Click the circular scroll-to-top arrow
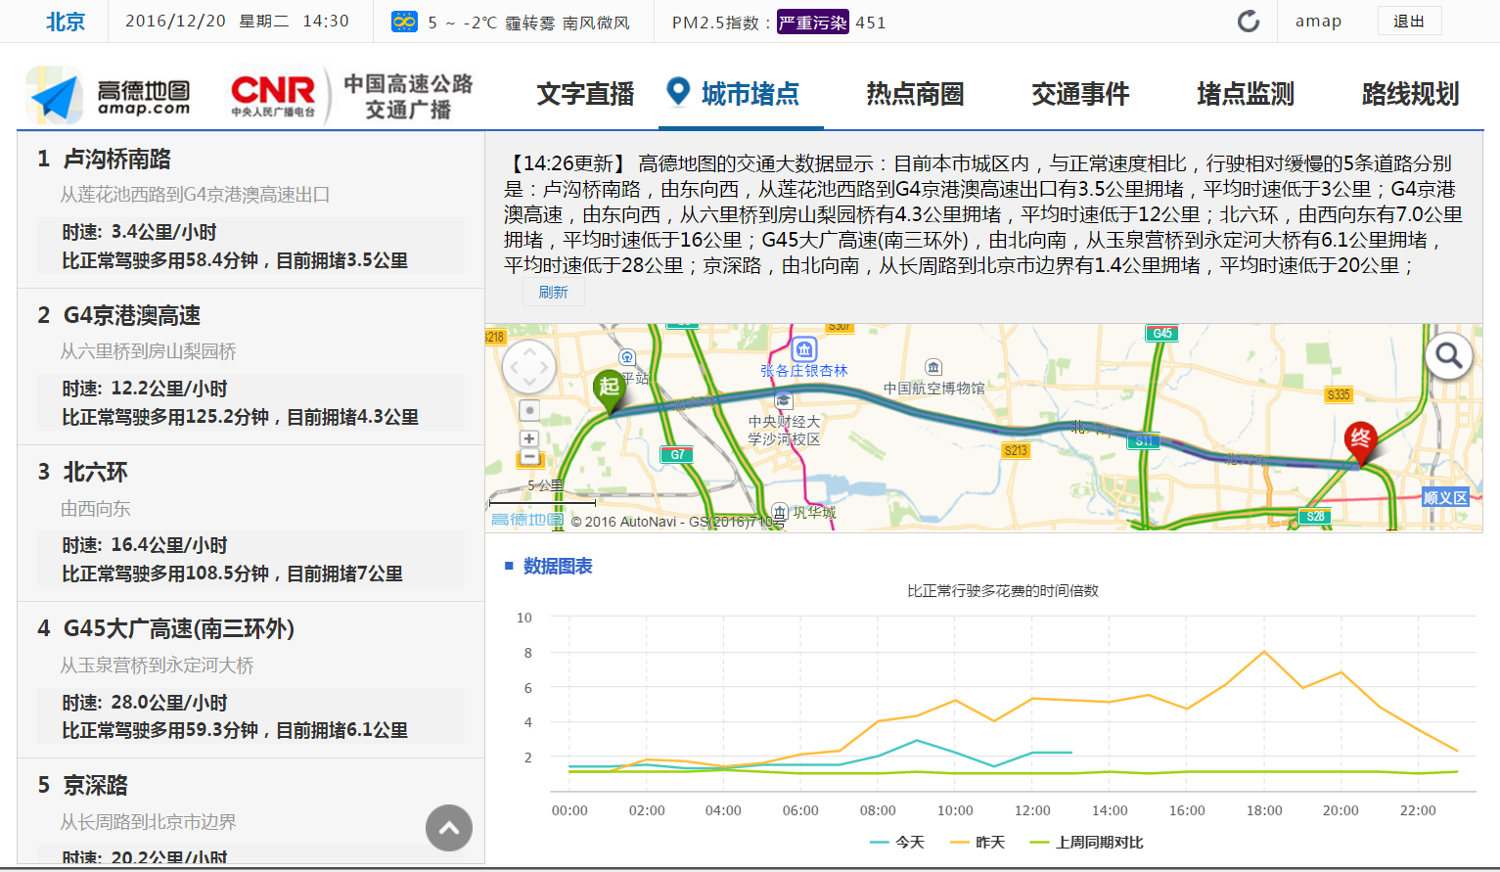 click(x=448, y=828)
